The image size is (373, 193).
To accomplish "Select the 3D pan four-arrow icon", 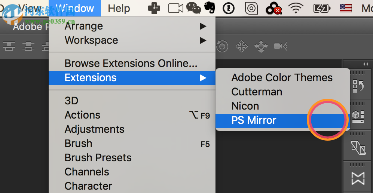I will coord(241,46).
